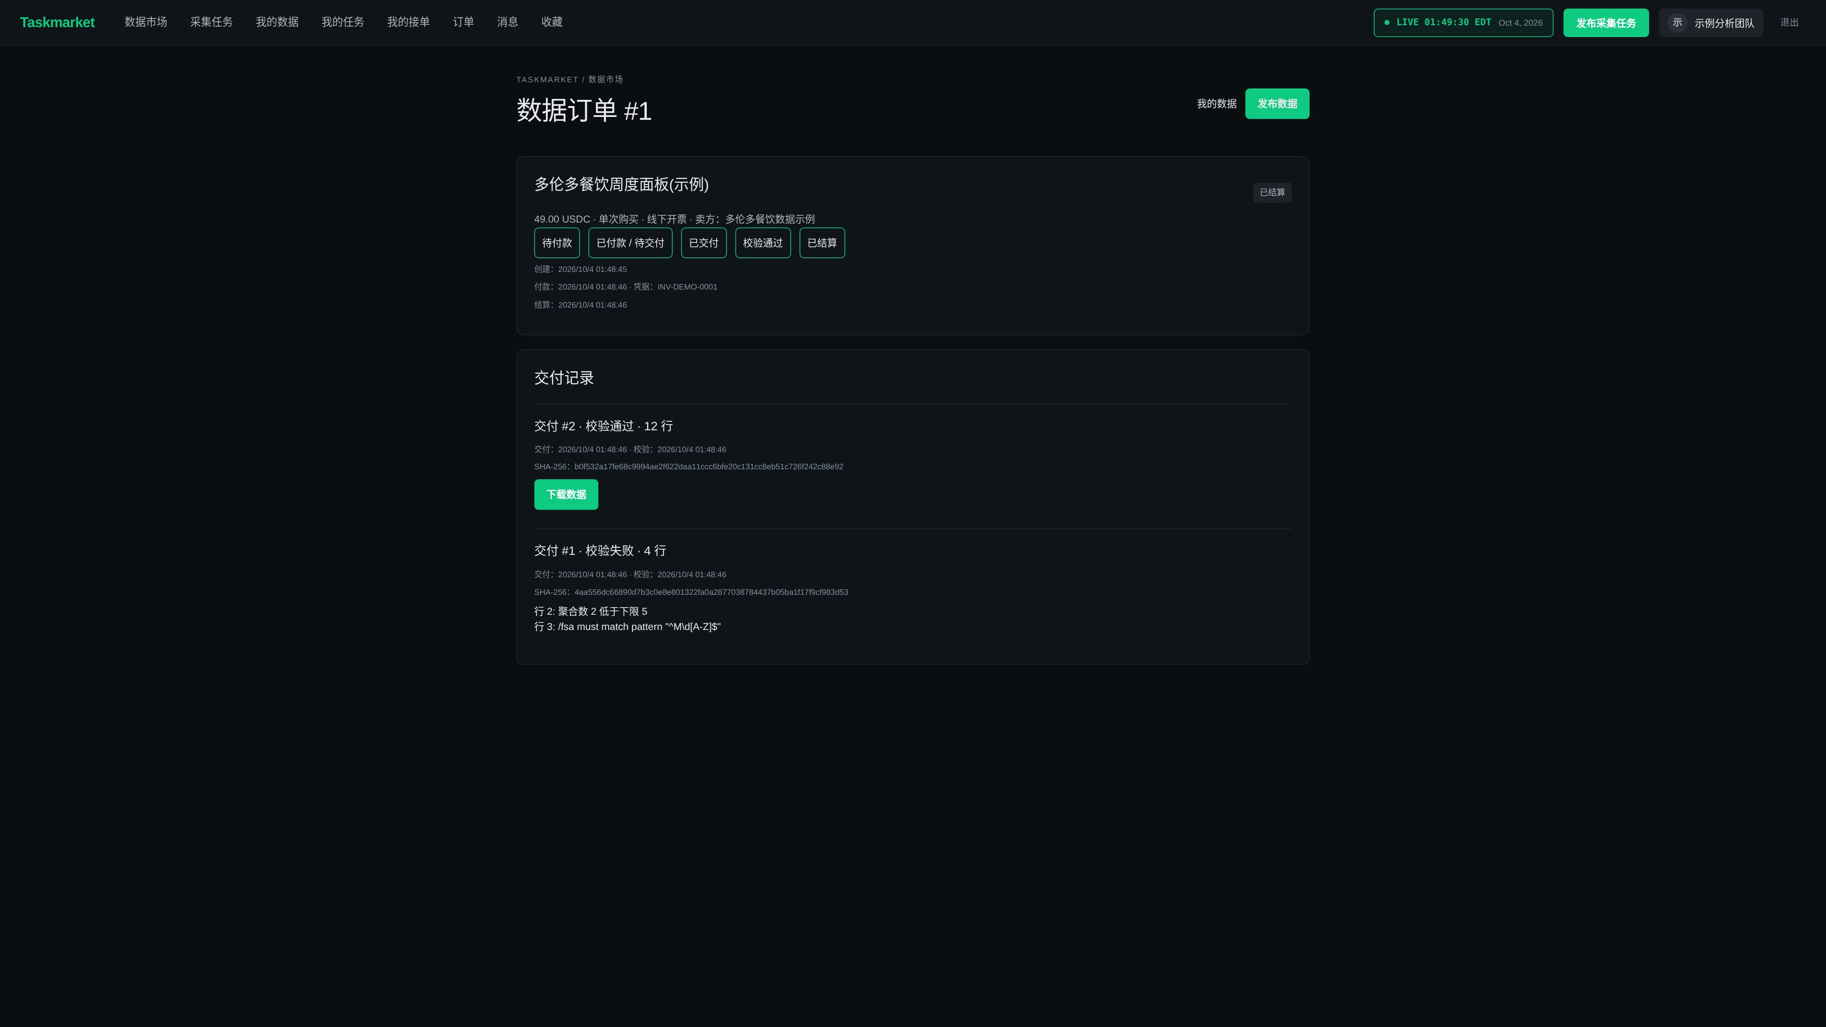Open 我的数据 in top navigation
Image resolution: width=1826 pixels, height=1027 pixels.
pos(277,22)
